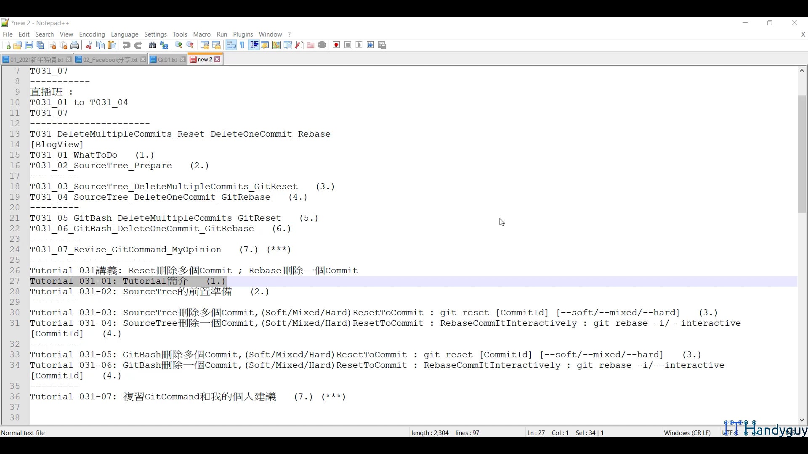The width and height of the screenshot is (808, 454).
Task: Redo the last undone edit
Action: (138, 45)
